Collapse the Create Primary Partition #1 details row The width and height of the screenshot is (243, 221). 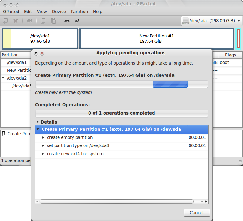pos(38,129)
